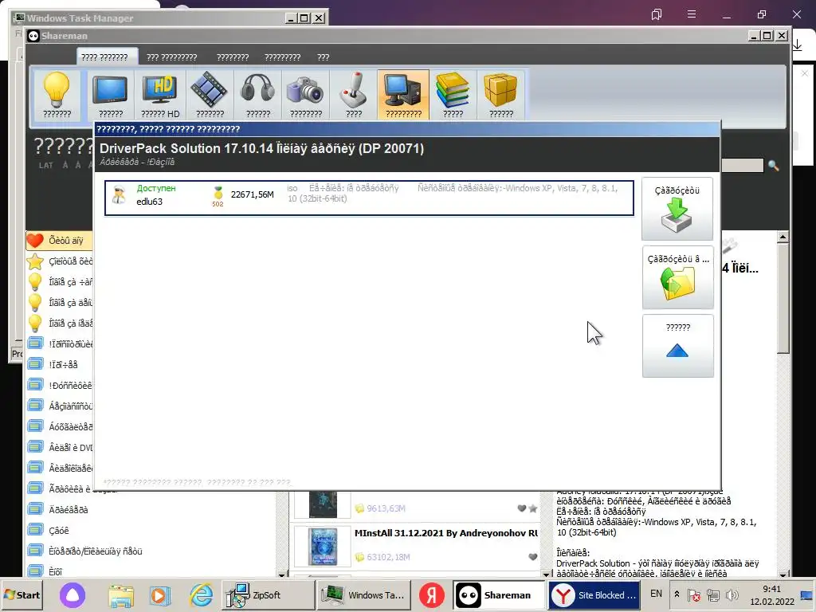Open the file explorer folder taskbar icon
Viewport: 816px width, 612px height.
[x=121, y=594]
